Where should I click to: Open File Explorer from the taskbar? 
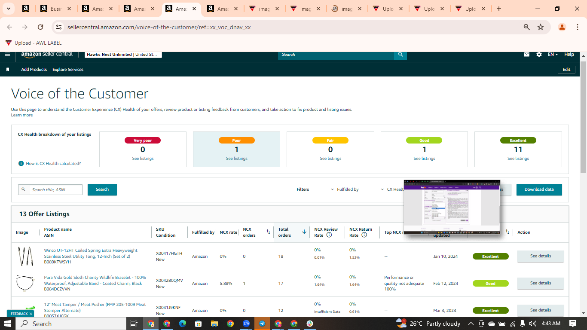tap(214, 324)
